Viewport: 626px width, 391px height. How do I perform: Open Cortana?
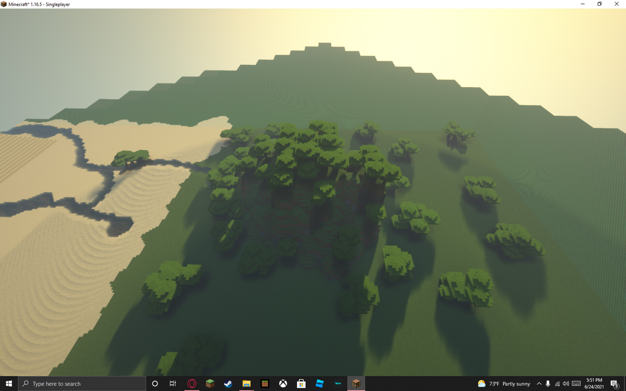(155, 384)
